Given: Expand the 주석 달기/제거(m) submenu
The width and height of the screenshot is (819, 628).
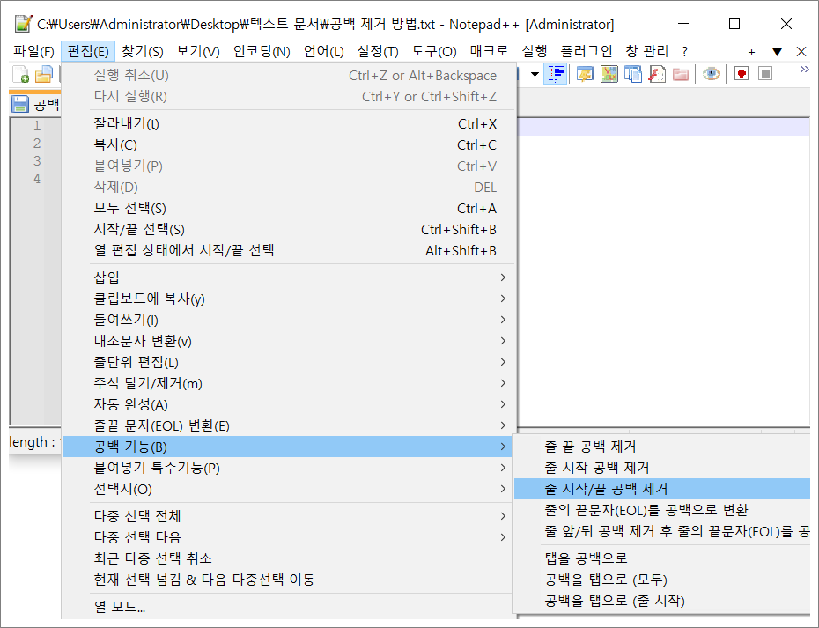Looking at the screenshot, I should click(289, 383).
